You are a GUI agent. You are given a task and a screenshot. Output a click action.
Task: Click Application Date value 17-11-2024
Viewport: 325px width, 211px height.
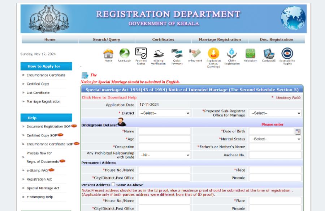149,105
